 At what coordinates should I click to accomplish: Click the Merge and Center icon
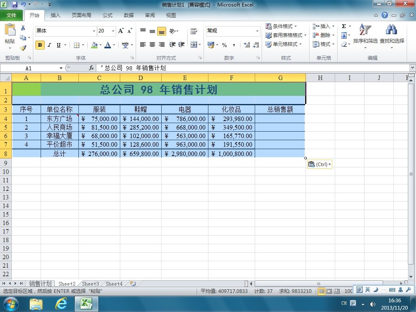pos(194,45)
